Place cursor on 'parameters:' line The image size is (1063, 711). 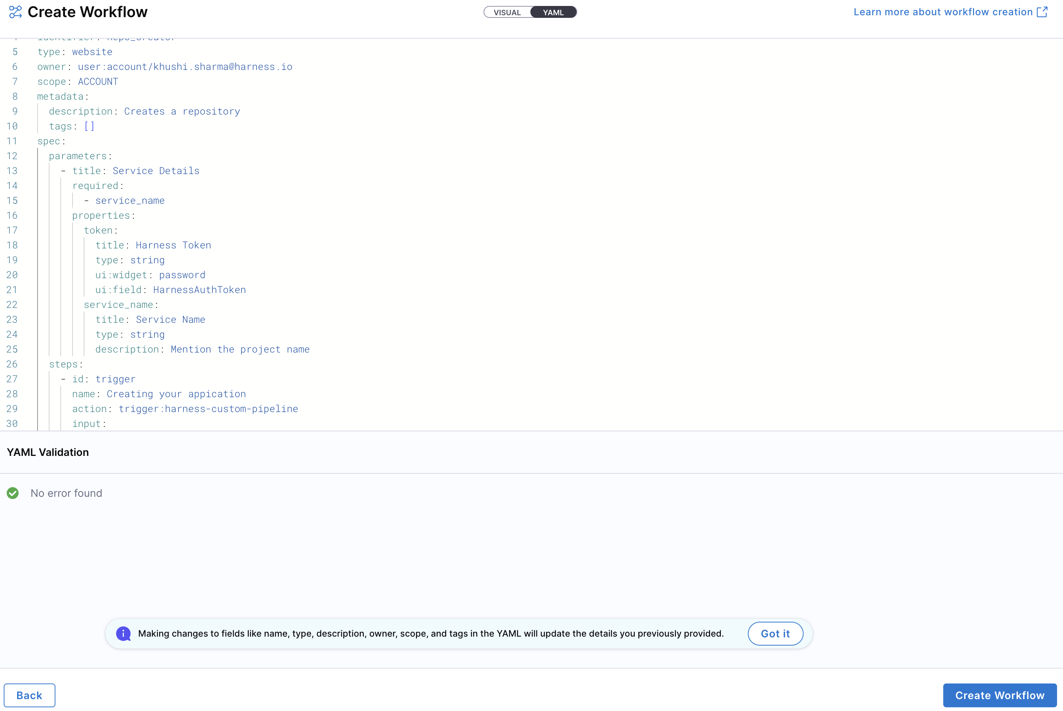80,156
